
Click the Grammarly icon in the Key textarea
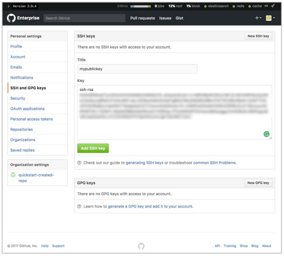[266, 134]
